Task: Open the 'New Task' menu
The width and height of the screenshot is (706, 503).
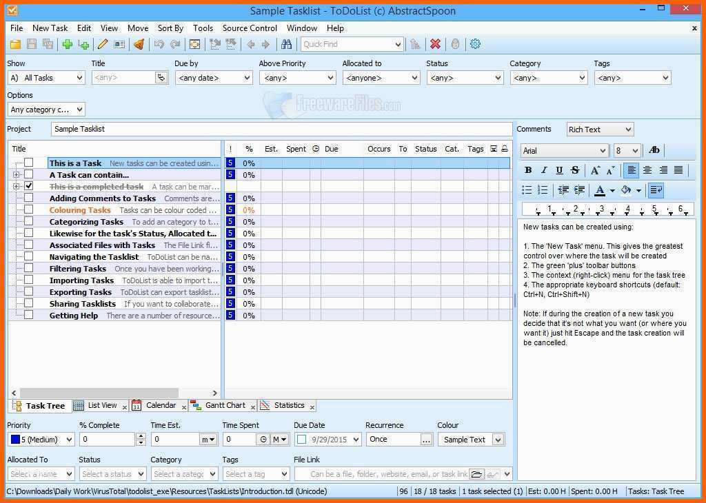Action: click(x=50, y=28)
